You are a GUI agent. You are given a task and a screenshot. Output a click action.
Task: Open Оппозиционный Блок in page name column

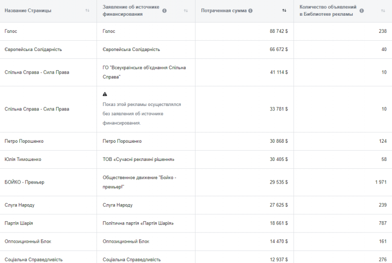coord(28,241)
